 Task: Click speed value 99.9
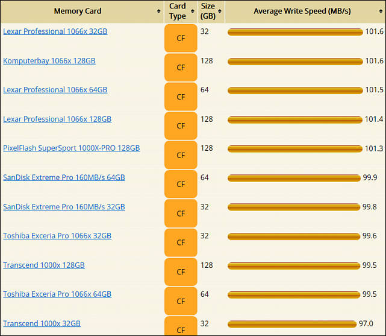(370, 177)
